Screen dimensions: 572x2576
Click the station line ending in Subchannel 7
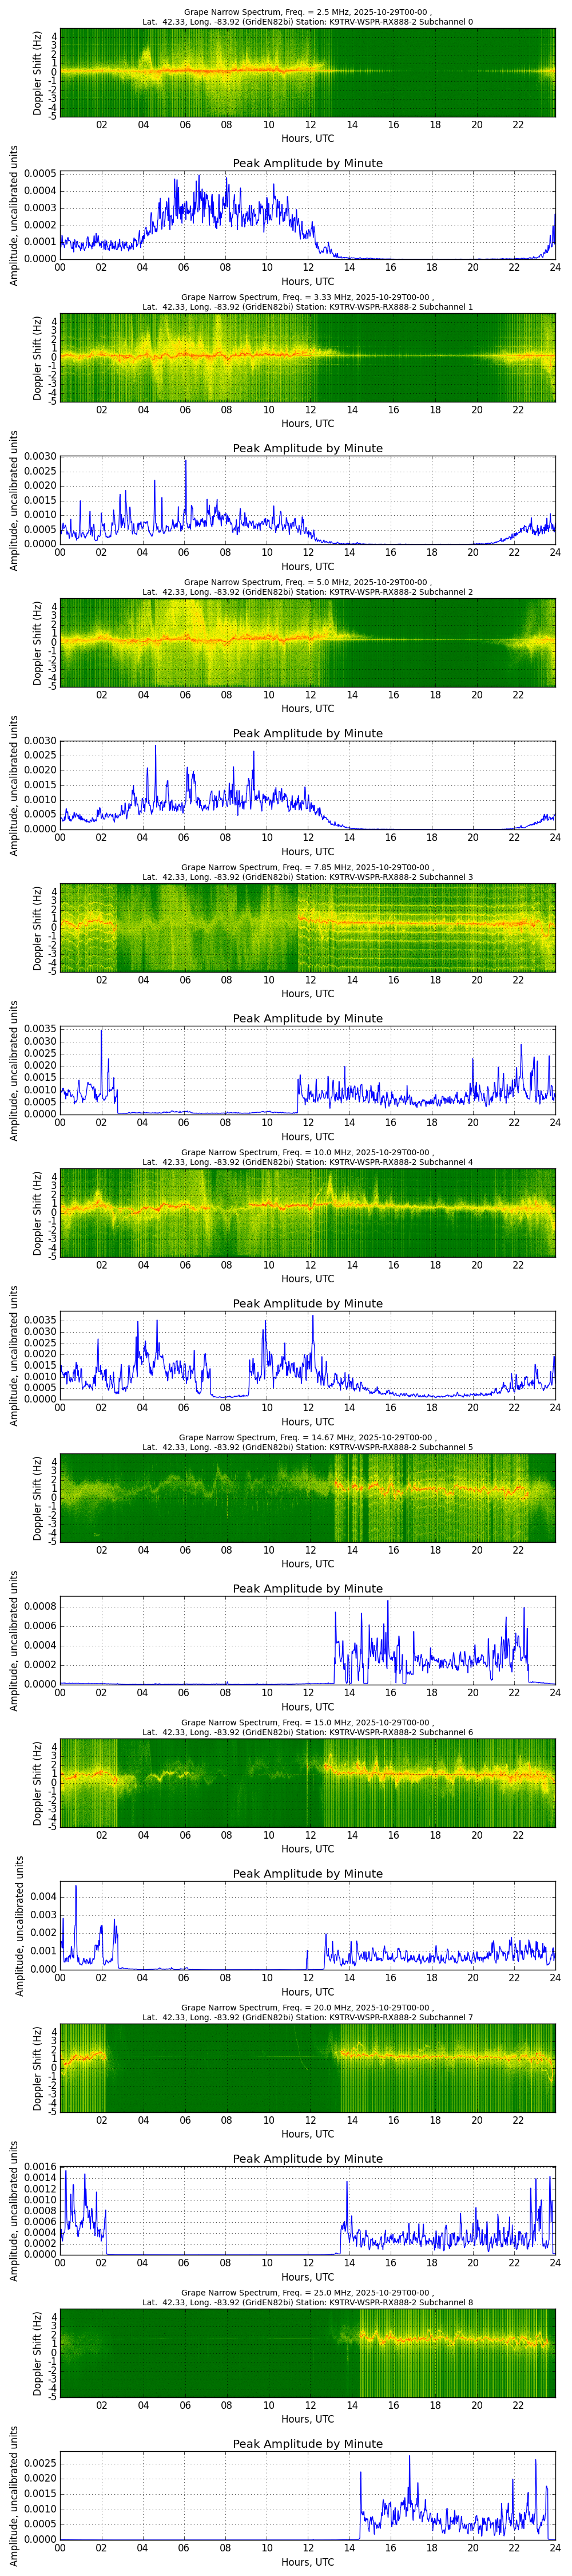tap(308, 2017)
